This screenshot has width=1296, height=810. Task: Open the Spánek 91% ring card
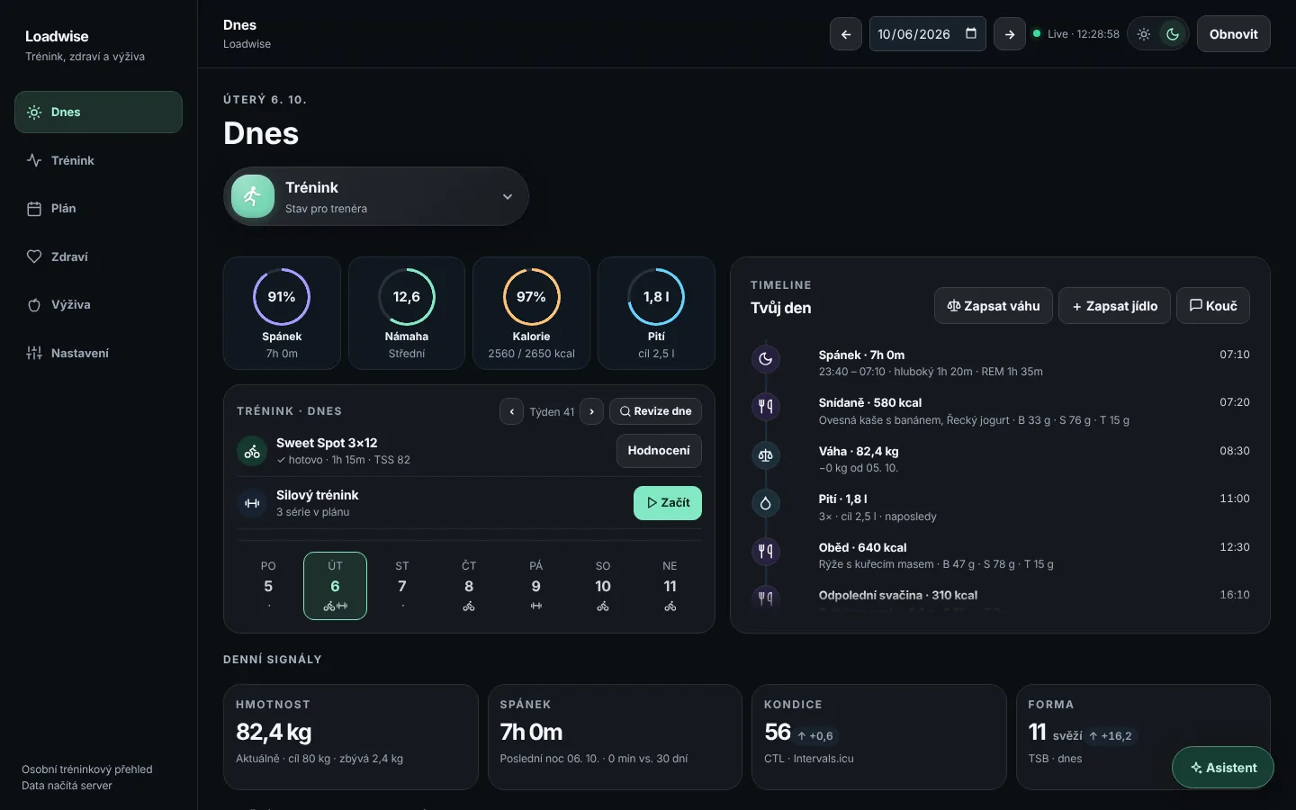click(x=282, y=313)
